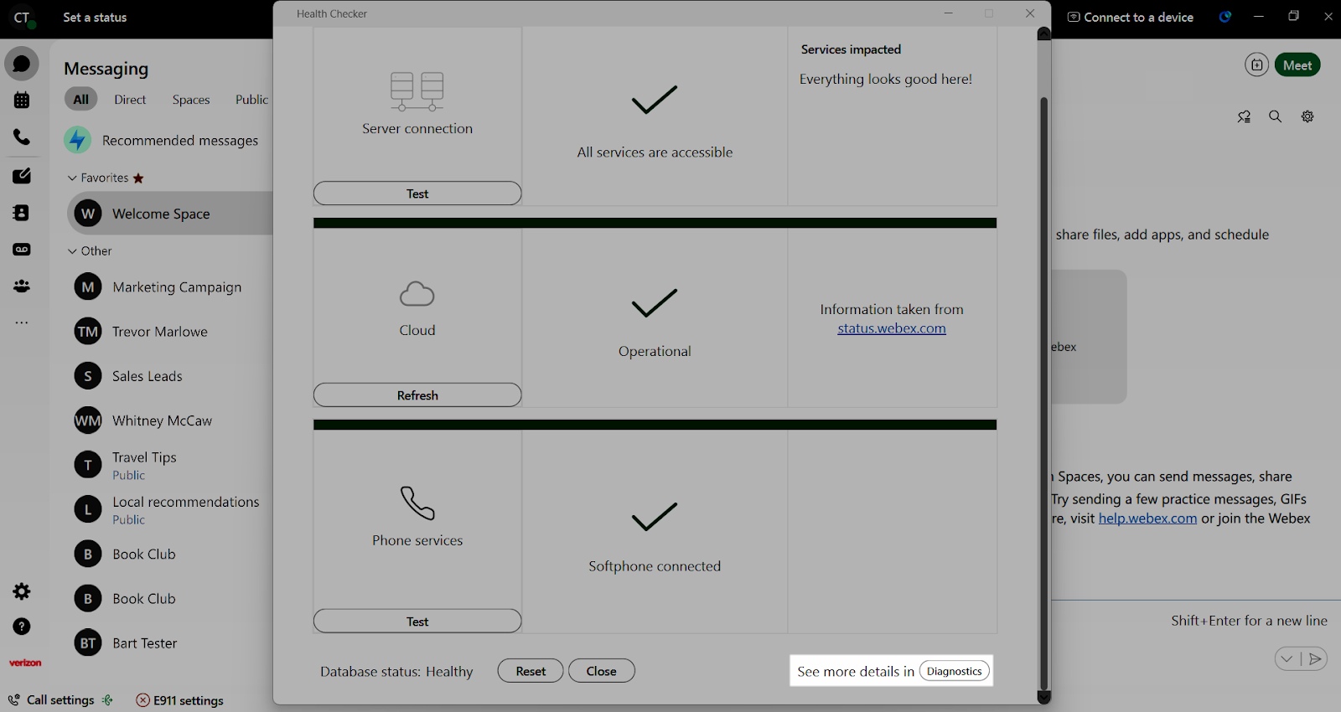Click the CT profile avatar
This screenshot has width=1341, height=712.
point(22,18)
